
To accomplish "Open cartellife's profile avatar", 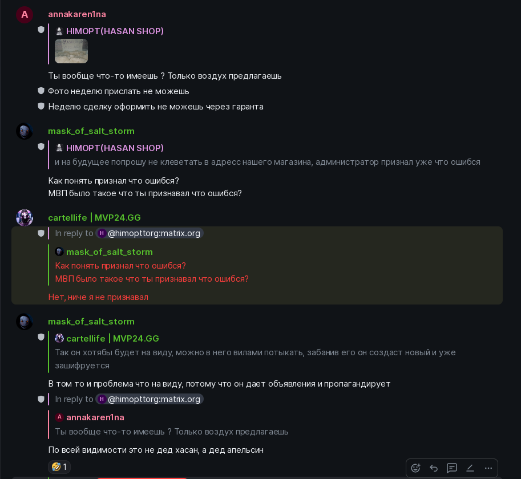I will [25, 218].
